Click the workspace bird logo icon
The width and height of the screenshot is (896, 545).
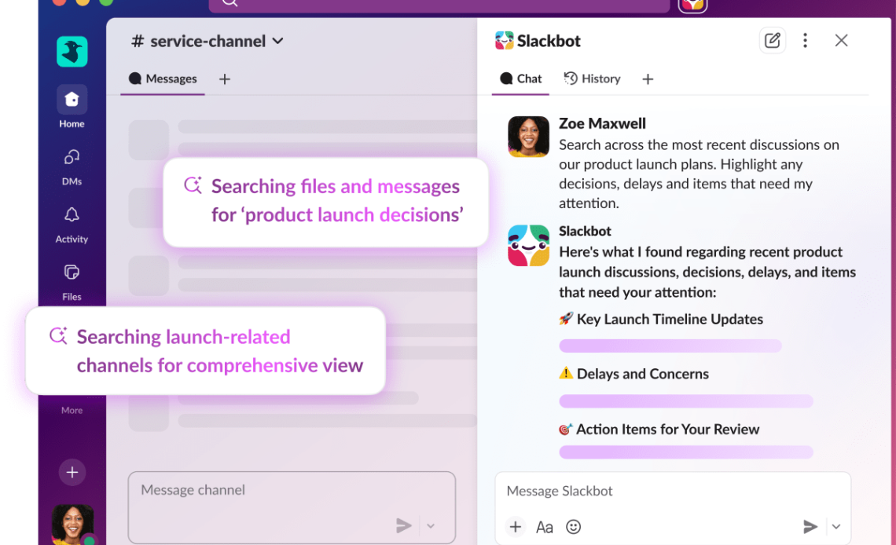72,52
